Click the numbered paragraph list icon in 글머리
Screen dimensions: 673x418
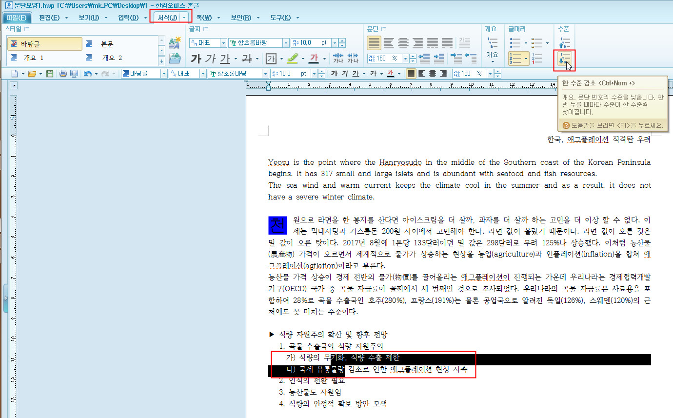pos(515,59)
